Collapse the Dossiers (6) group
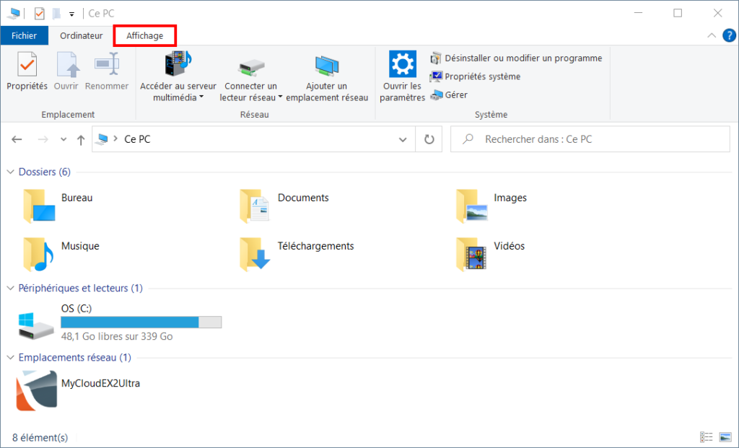This screenshot has width=739, height=448. point(10,172)
